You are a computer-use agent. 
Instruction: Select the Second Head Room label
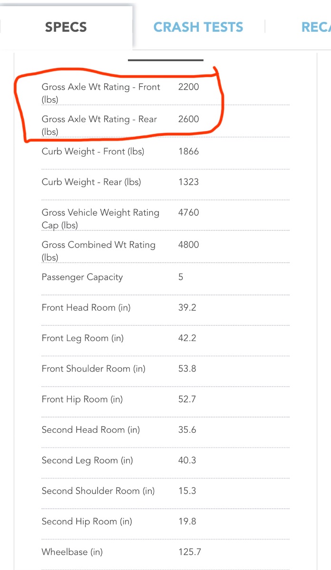click(x=91, y=430)
